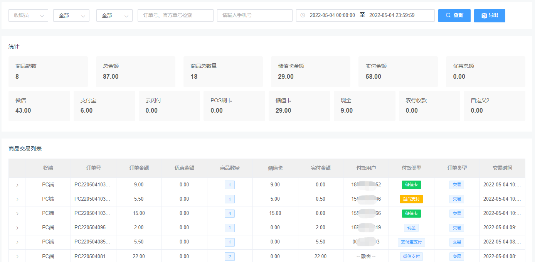The width and height of the screenshot is (535, 262).
Task: Click the 订单金额 column header
Action: click(139, 168)
